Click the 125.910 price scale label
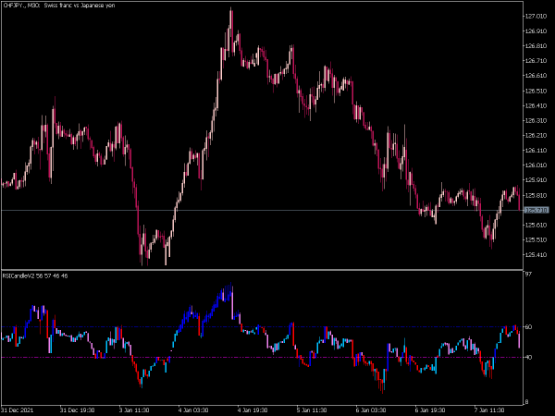 (x=536, y=179)
